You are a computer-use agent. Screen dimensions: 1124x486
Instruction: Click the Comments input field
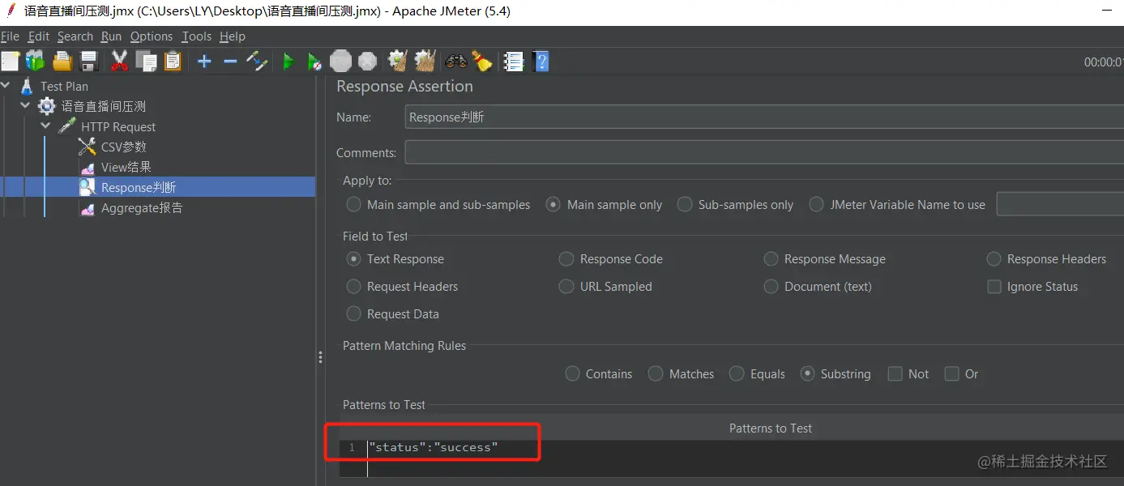tap(764, 152)
